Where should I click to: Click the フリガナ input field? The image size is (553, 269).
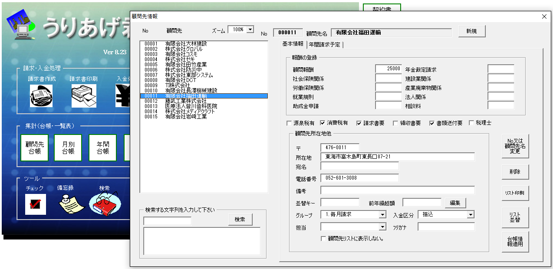point(446,226)
